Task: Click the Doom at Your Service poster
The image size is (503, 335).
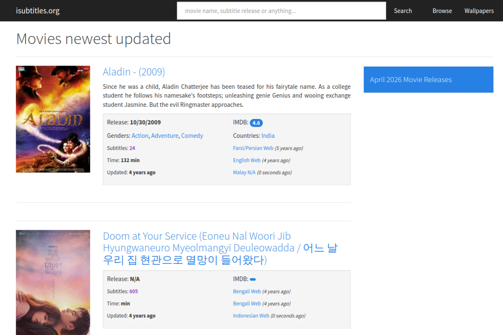Action: [x=53, y=282]
